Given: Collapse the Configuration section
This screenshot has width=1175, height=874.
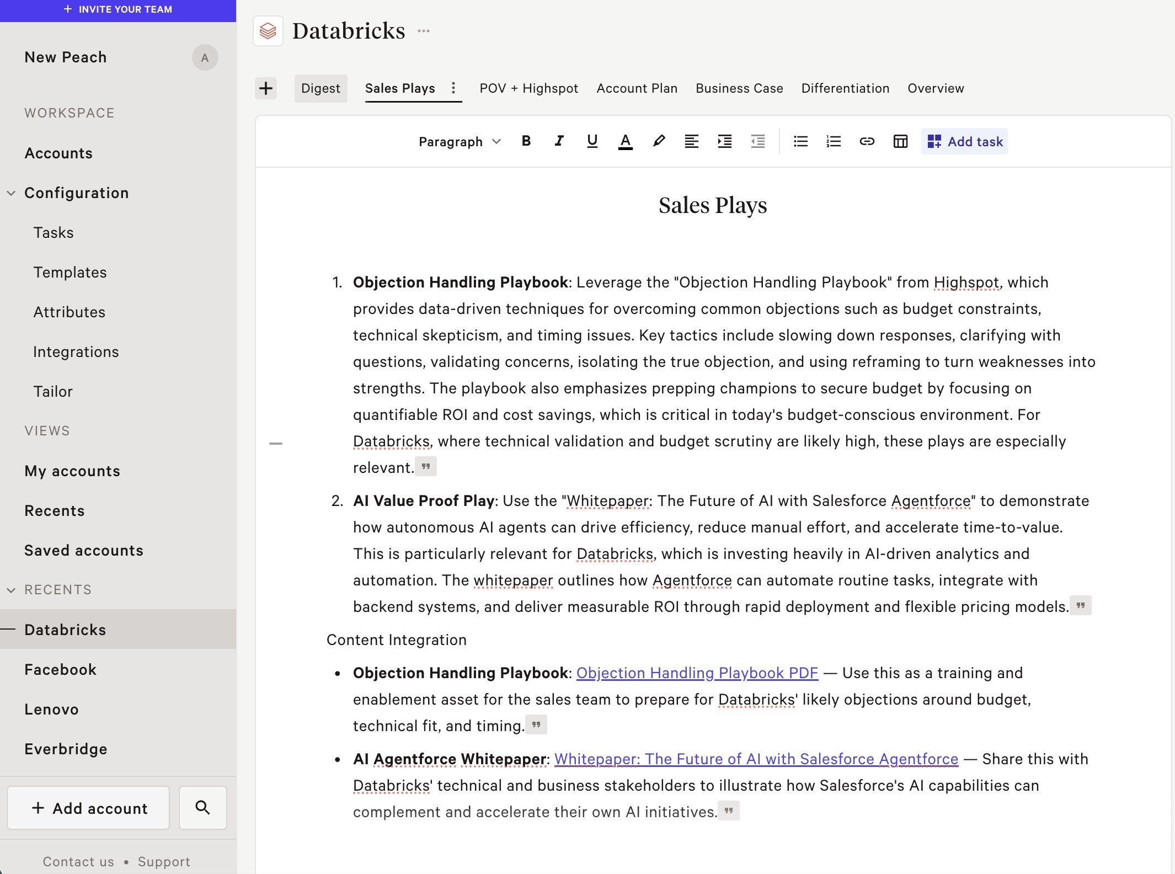Looking at the screenshot, I should click(11, 193).
